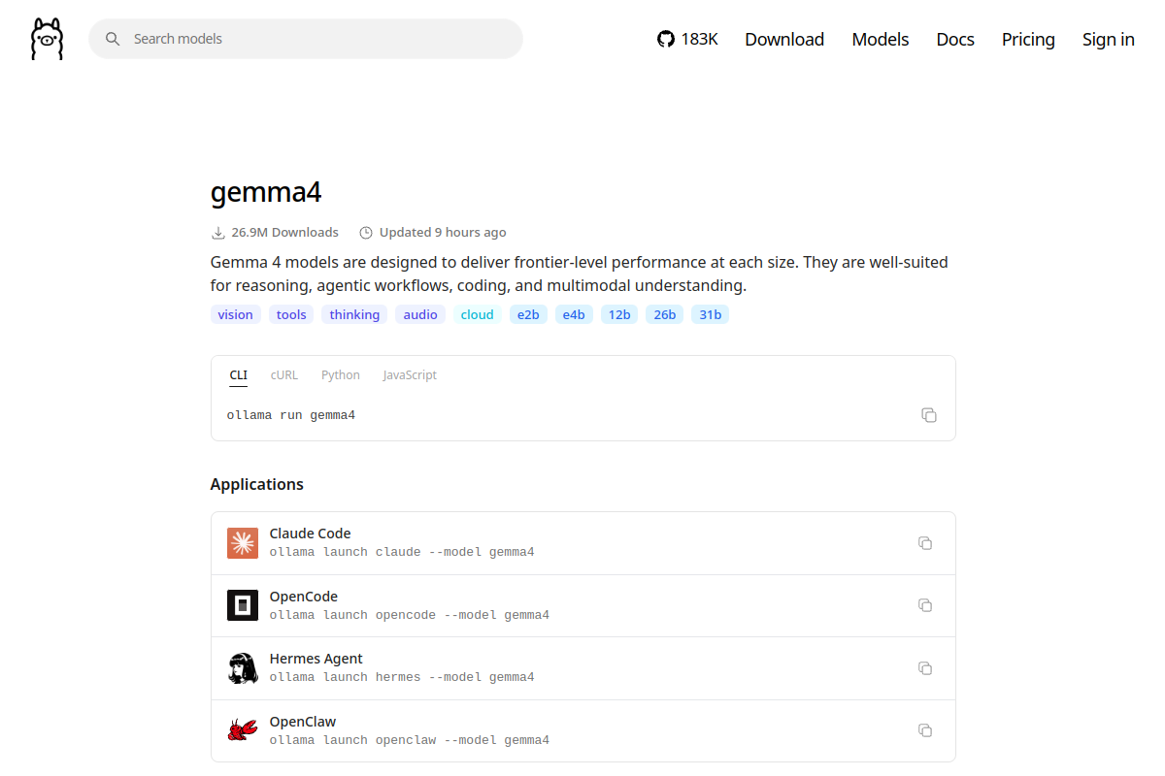Switch to the Python tab
The image size is (1165, 776).
coord(341,375)
